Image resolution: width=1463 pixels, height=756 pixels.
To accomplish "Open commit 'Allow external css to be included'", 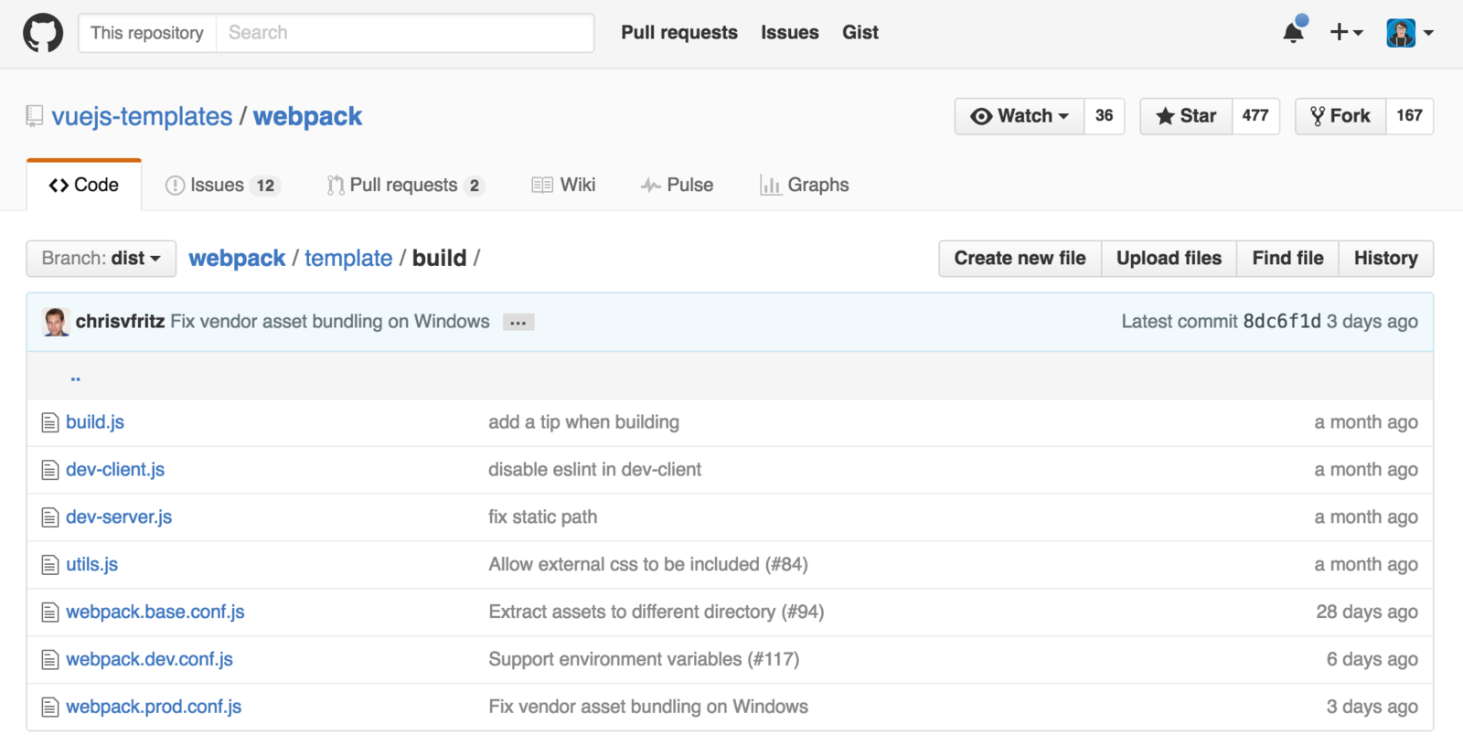I will (648, 565).
